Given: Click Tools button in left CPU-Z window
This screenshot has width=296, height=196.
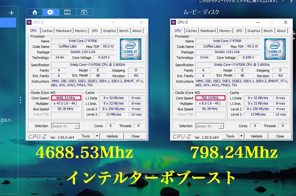Looking at the screenshot, I should pyautogui.click(x=86, y=136).
